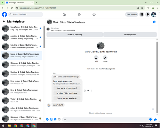
Task: Open Windows notification center icon
Action: 156,126
